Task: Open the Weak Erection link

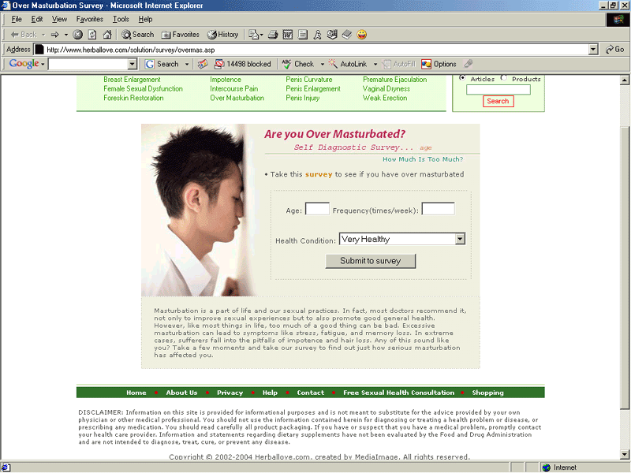Action: tap(385, 98)
